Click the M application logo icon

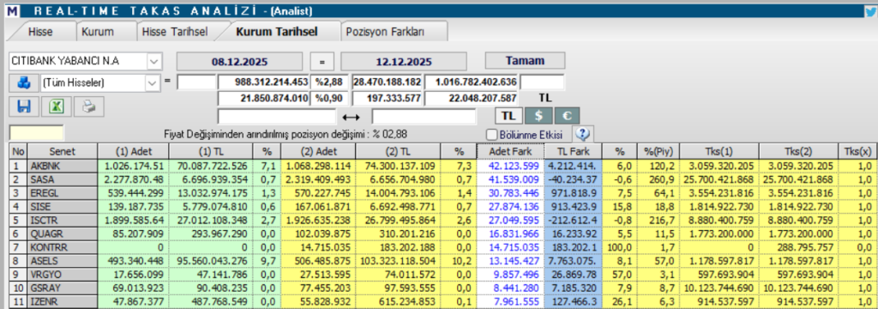click(12, 11)
